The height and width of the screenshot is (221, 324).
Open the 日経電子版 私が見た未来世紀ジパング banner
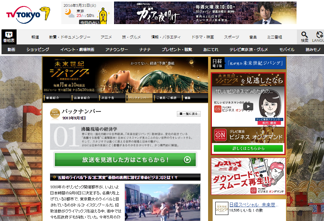pos(248,63)
